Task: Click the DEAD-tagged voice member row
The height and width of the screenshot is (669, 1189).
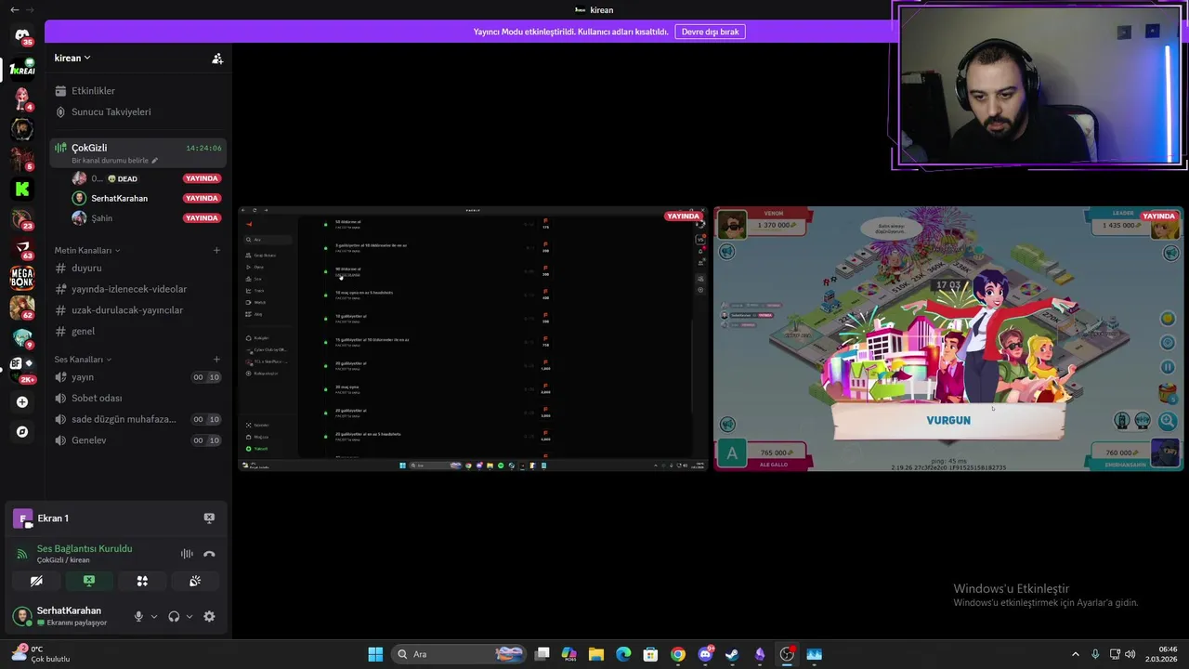Action: [147, 178]
